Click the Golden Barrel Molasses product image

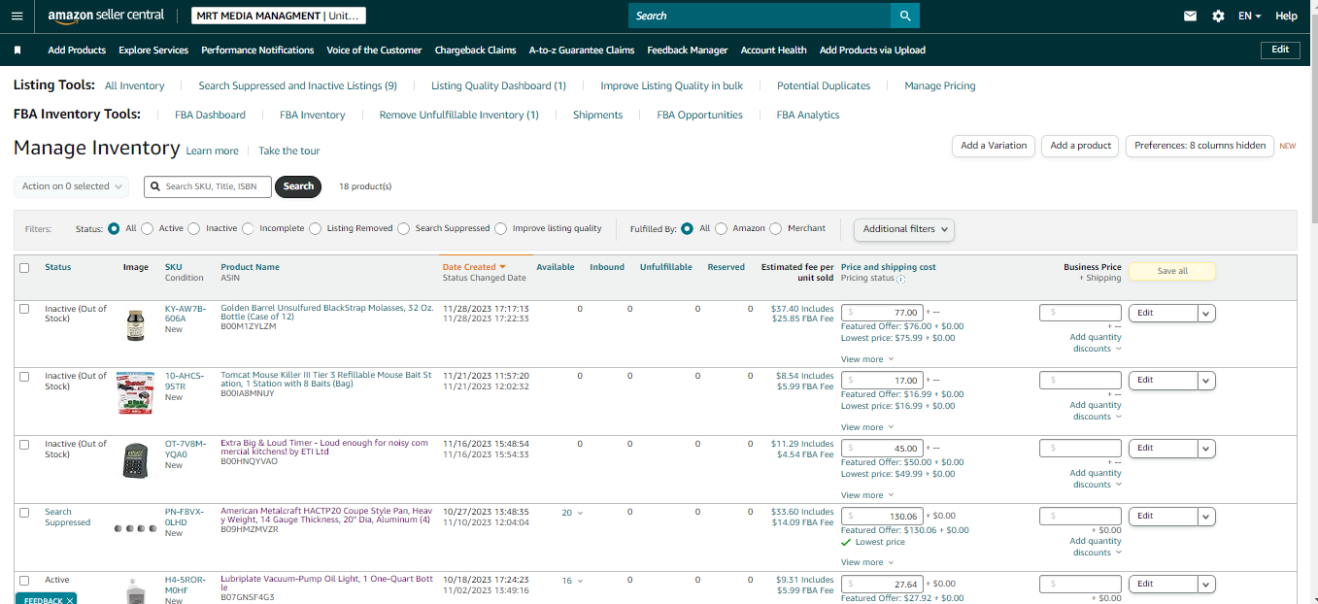click(x=135, y=324)
